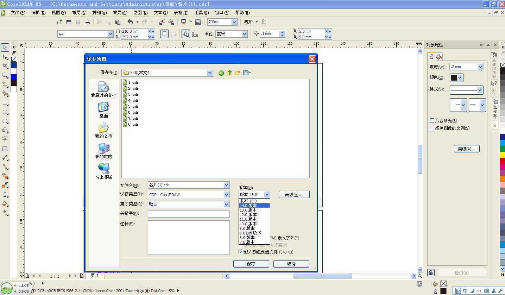
Task: Select the Pick tool in toolbox
Action: 5,47
